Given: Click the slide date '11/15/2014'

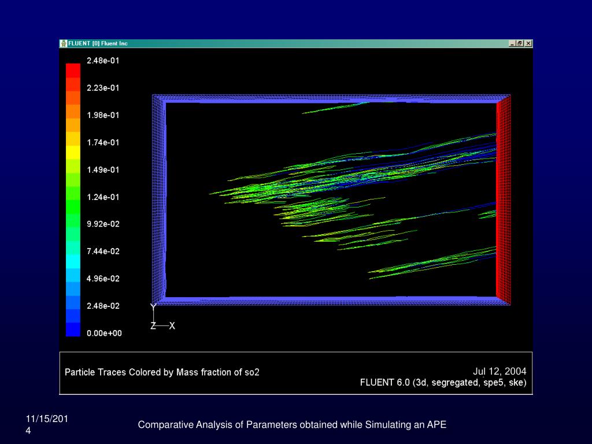Looking at the screenshot, I should pos(47,424).
